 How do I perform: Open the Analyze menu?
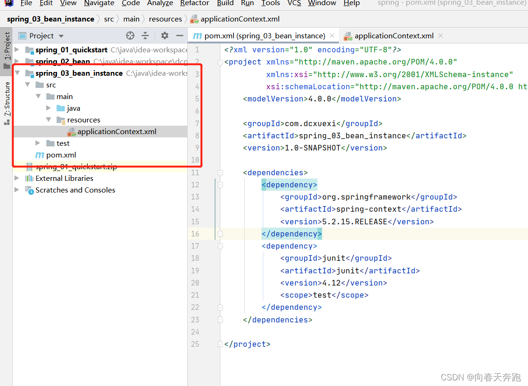point(160,3)
